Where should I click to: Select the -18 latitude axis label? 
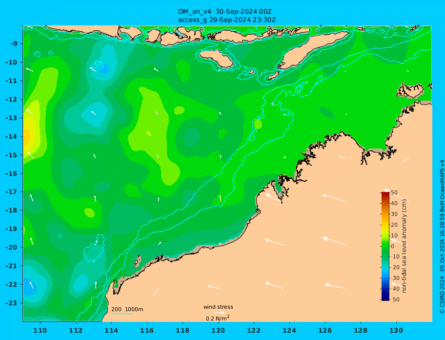12,211
